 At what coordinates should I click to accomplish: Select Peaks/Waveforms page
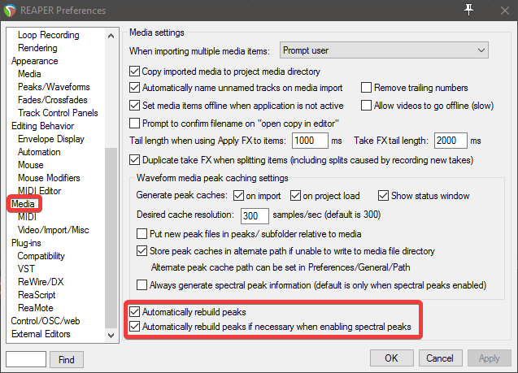coord(54,87)
